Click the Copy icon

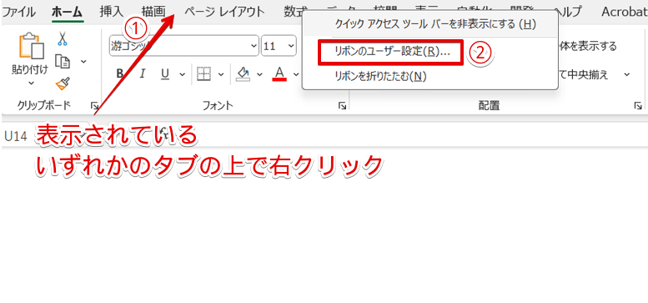point(63,61)
